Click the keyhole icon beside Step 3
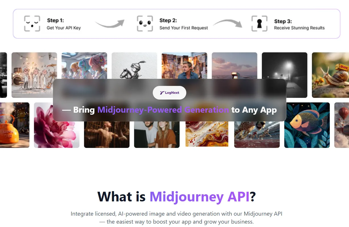Viewport: 349px width, 227px height. point(259,24)
